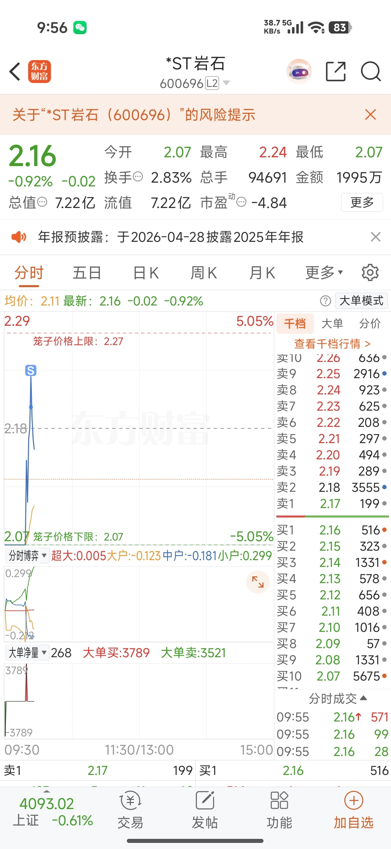Open 查看千档行情 link
The image size is (391, 849).
[x=332, y=344]
